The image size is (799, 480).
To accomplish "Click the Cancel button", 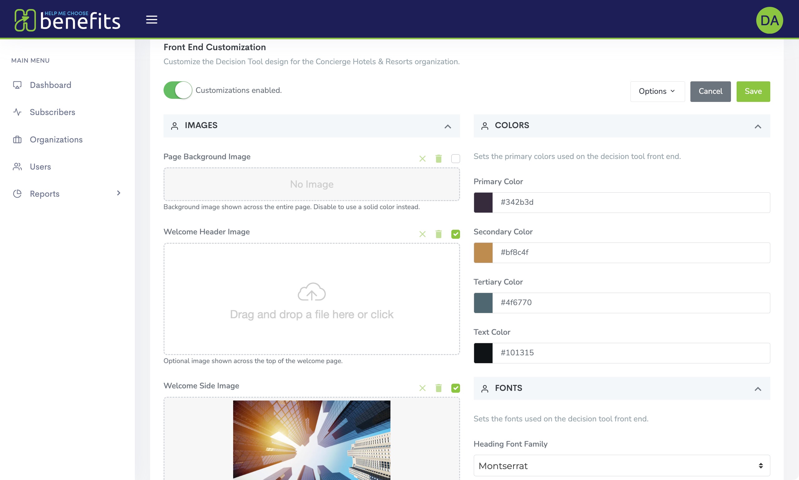I will pyautogui.click(x=710, y=92).
